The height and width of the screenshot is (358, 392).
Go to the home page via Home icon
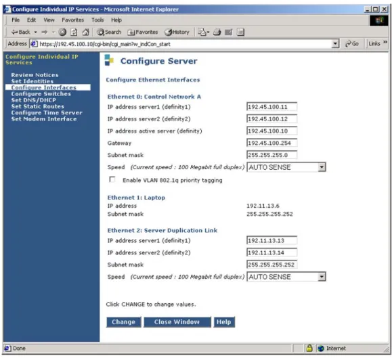click(x=85, y=32)
